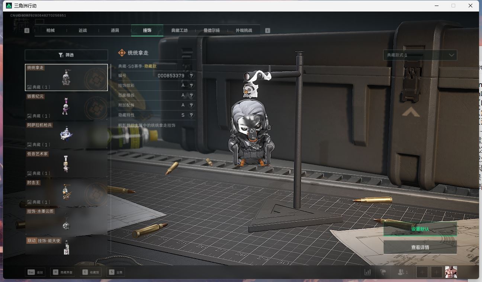Click the help icon for 挂饰炫彩
This screenshot has width=482, height=282.
191,85
